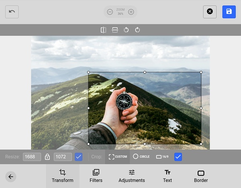Click the resize width field showing 1688
Image resolution: width=241 pixels, height=188 pixels.
tap(32, 157)
